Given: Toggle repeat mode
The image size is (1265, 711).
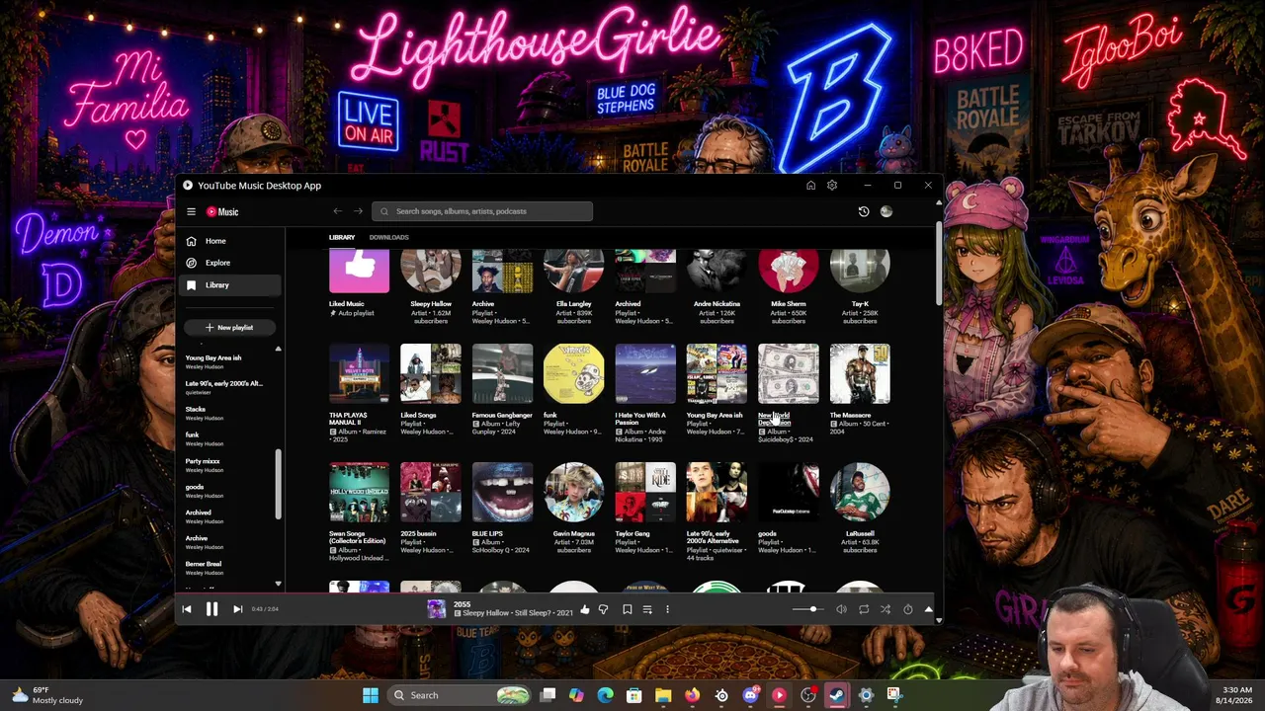Looking at the screenshot, I should [x=864, y=609].
